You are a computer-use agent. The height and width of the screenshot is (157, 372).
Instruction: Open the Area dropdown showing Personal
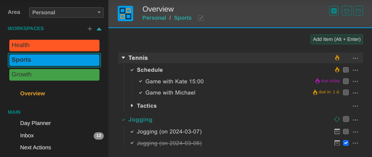pos(66,12)
